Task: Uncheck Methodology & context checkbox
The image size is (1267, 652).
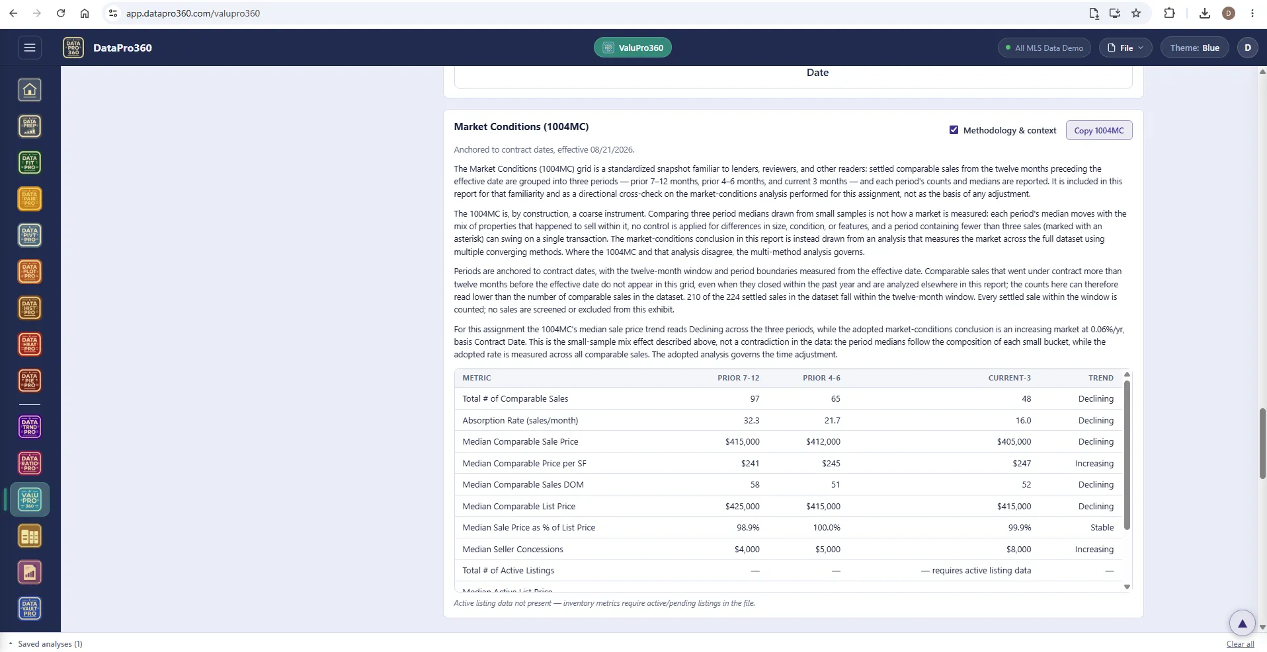Action: click(x=954, y=130)
